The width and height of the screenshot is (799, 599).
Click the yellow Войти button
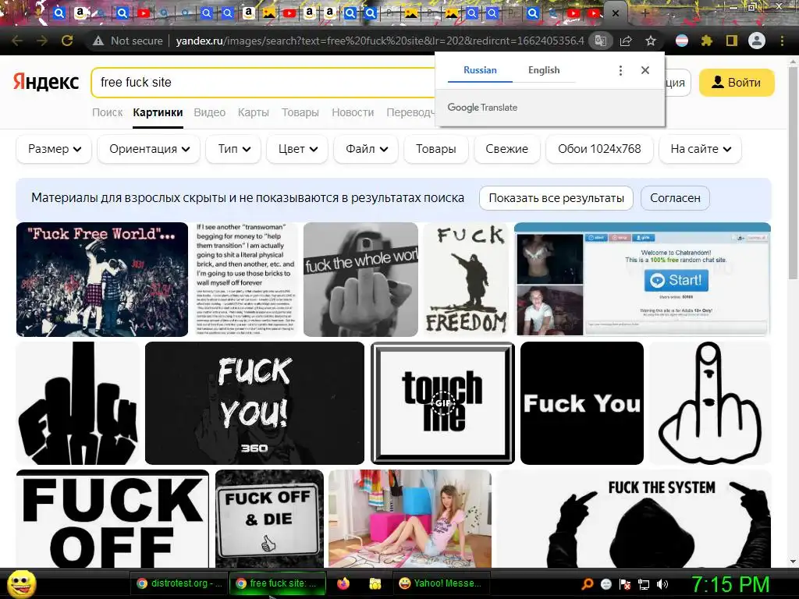737,83
